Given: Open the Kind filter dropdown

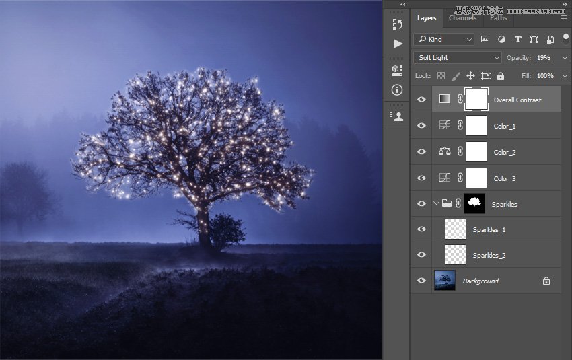Looking at the screenshot, I should point(444,40).
